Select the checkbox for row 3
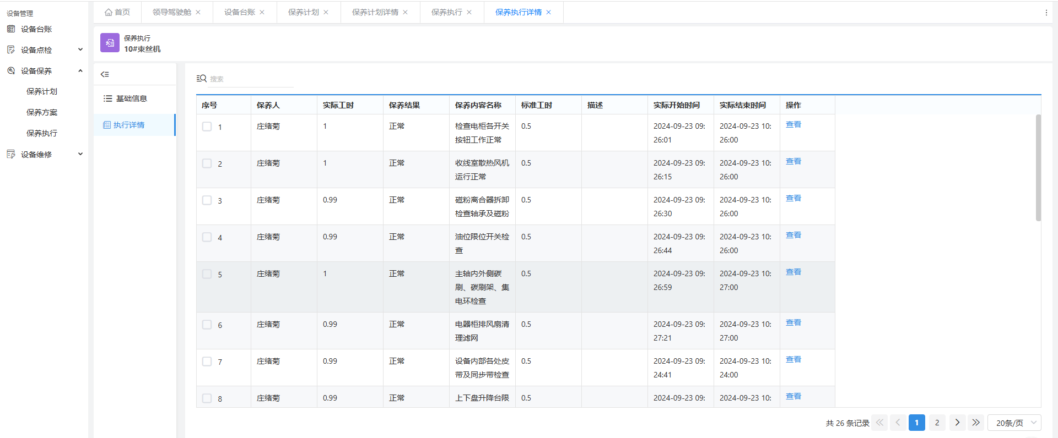 207,200
